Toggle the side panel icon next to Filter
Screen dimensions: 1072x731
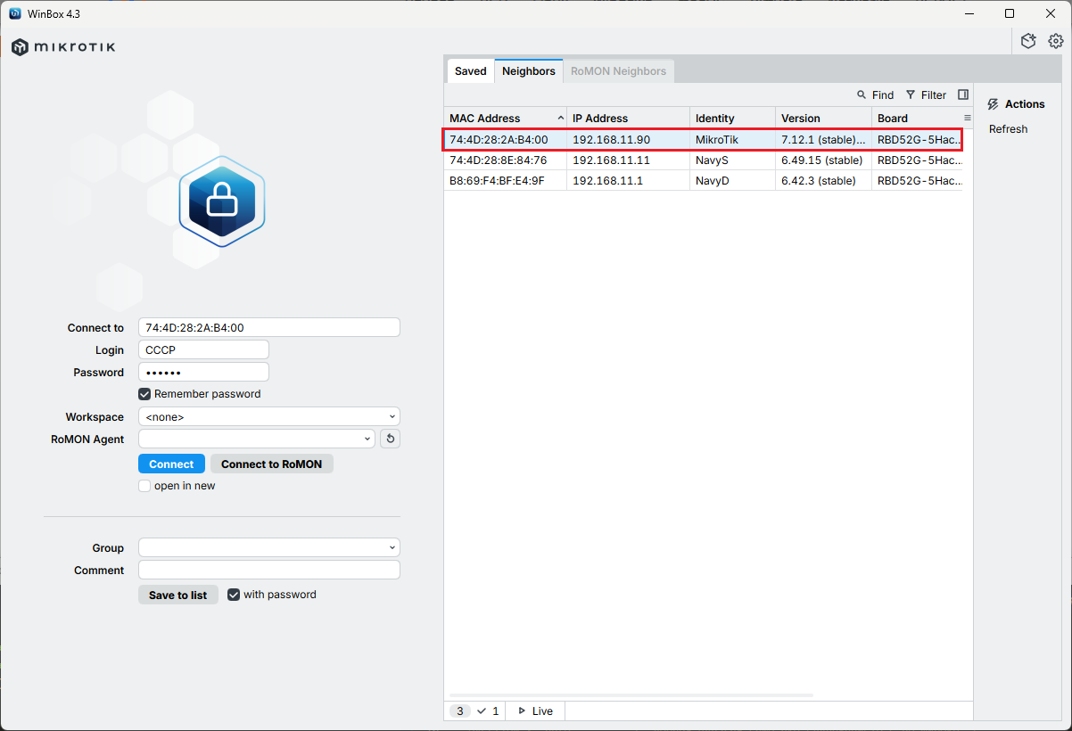pyautogui.click(x=963, y=94)
